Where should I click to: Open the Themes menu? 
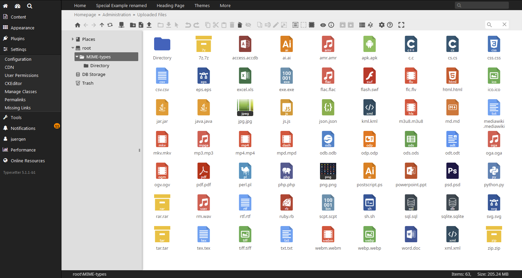pyautogui.click(x=202, y=5)
